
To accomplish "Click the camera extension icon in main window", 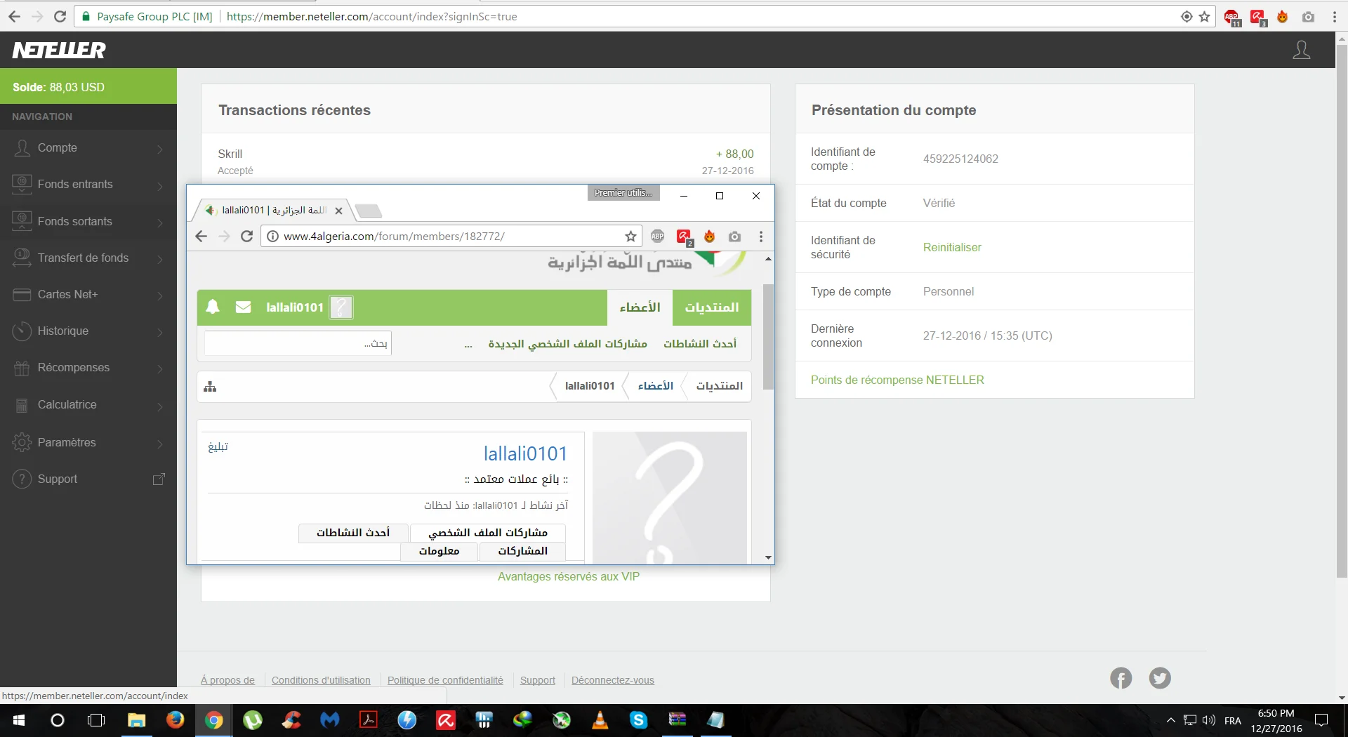I will (x=1308, y=17).
